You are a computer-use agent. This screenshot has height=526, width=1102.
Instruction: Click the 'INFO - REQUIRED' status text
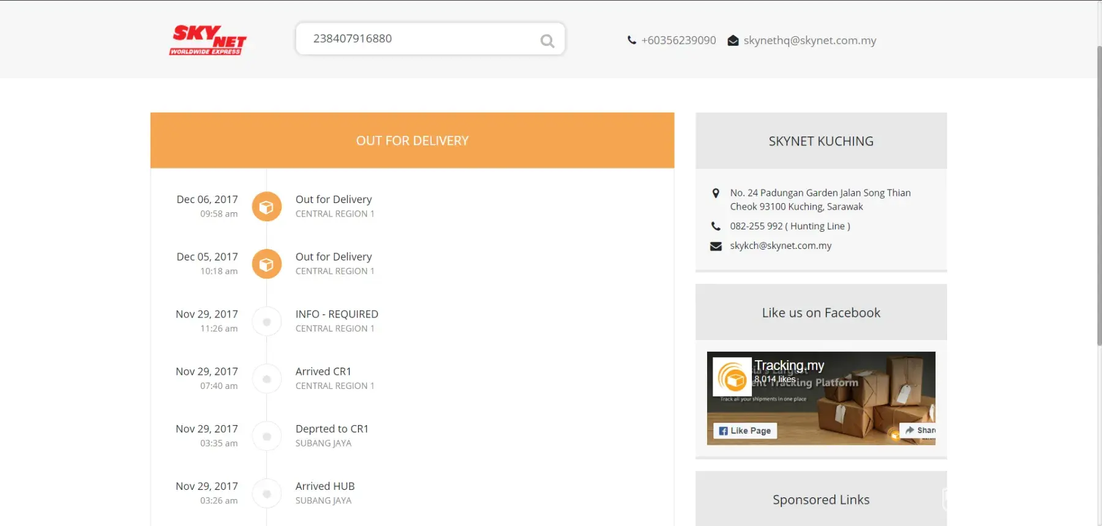tap(337, 314)
